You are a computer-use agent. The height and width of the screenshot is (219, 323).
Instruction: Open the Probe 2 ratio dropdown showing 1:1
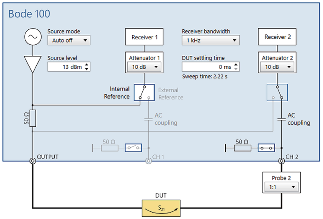tap(281, 187)
